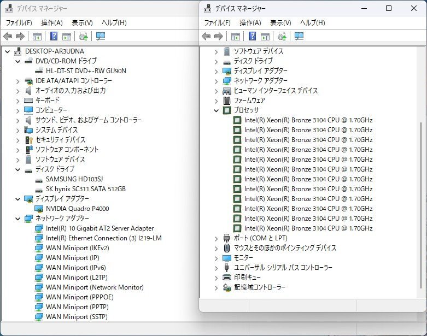The image size is (427, 336).
Task: Minimize the right Device Manager window
Action: coord(364,8)
